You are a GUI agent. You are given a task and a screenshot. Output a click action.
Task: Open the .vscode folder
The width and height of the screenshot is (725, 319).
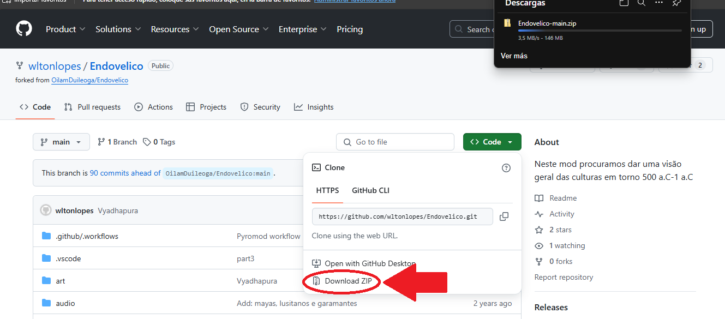point(68,258)
